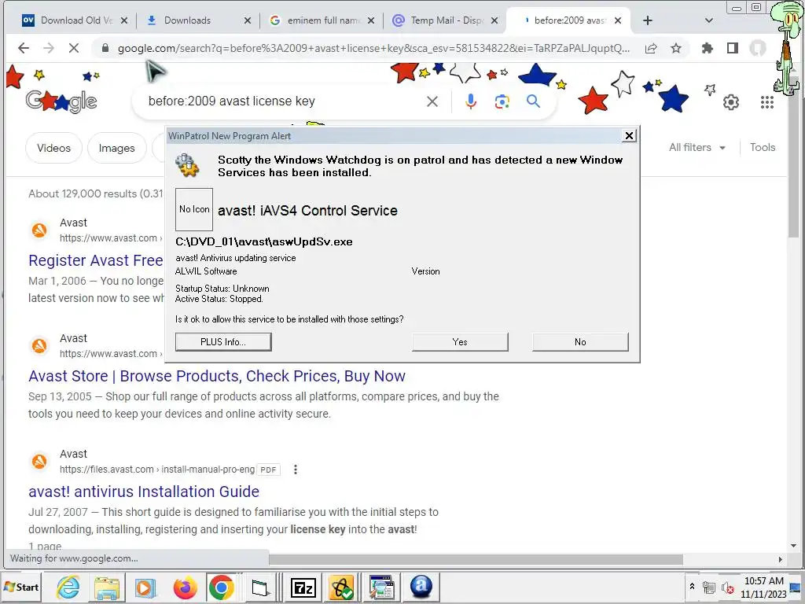Bookmark this page with the star icon
This screenshot has height=604, width=805.
pyautogui.click(x=676, y=48)
